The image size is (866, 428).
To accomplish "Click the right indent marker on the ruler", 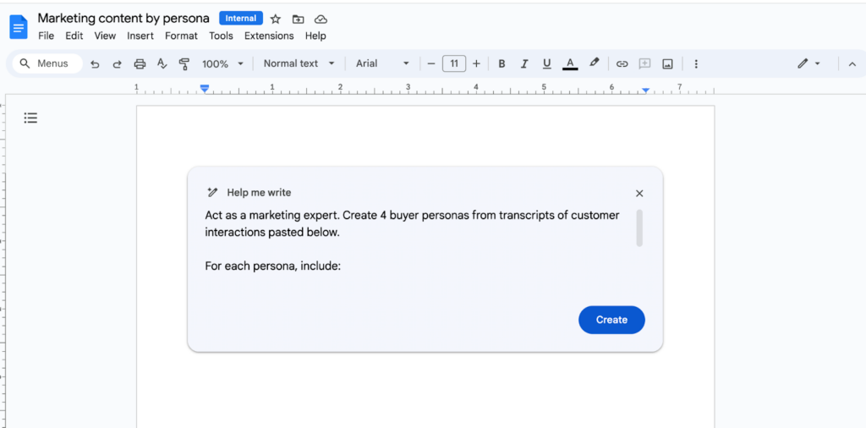I will [x=645, y=90].
